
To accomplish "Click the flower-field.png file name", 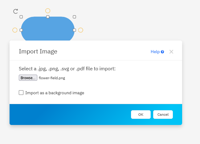I will (52, 78).
